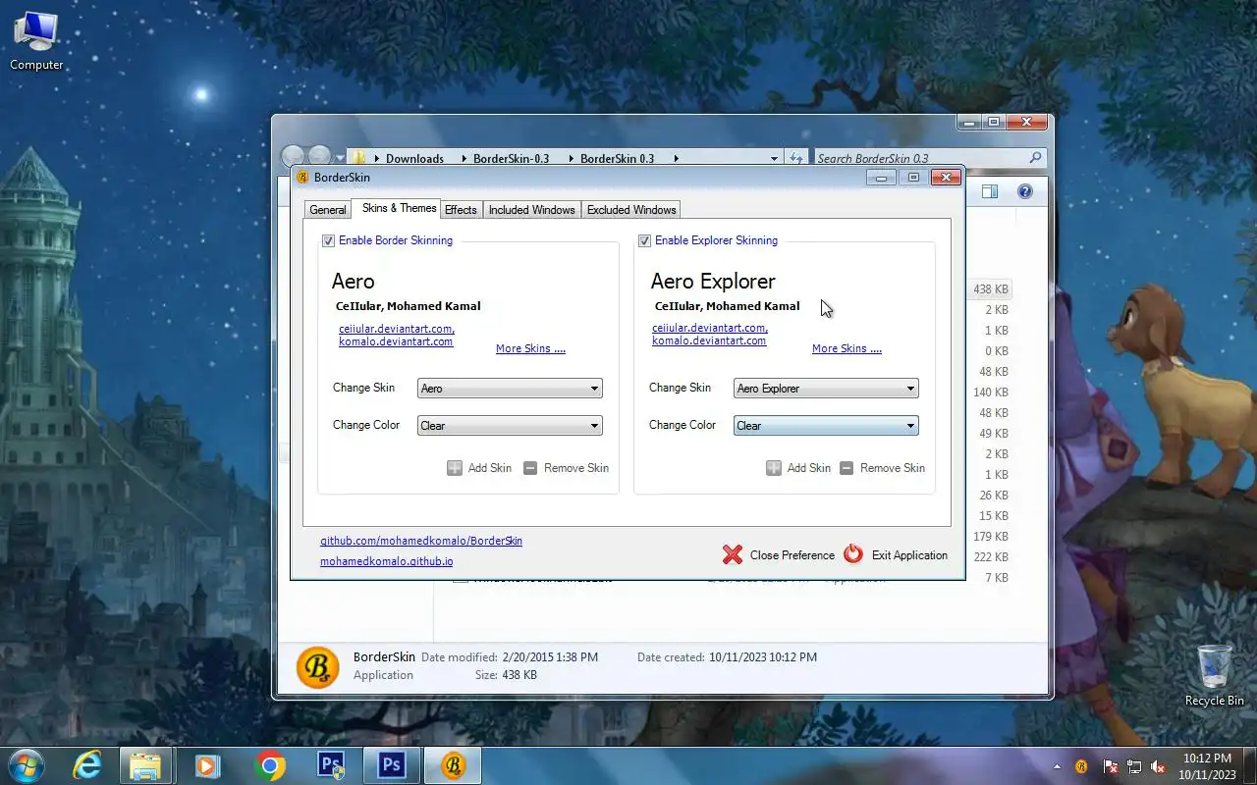Open Computer desktop icon
This screenshot has height=785, width=1257.
(36, 41)
